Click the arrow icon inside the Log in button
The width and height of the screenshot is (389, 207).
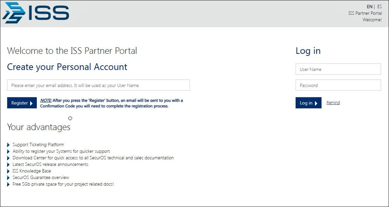pos(316,103)
